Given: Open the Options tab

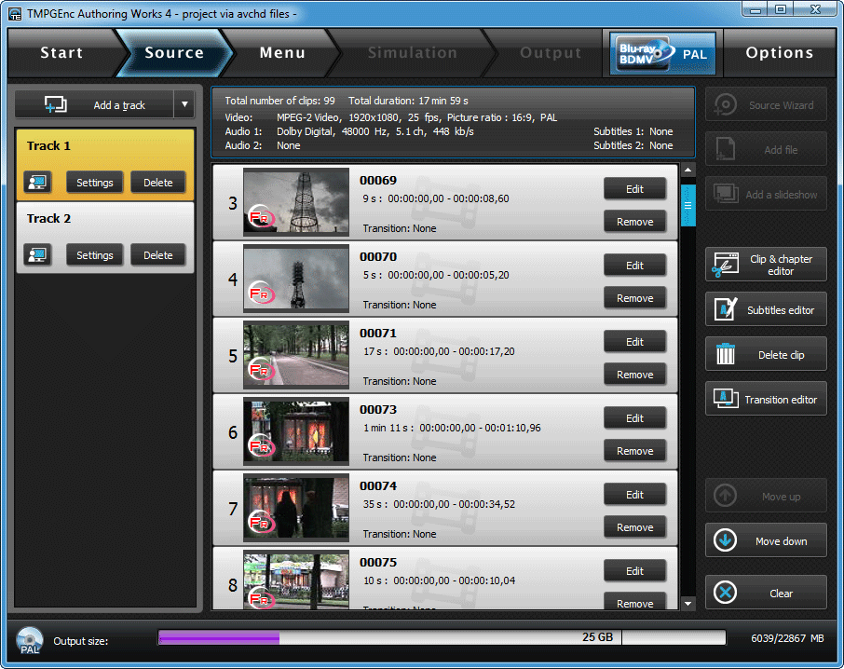Looking at the screenshot, I should click(779, 53).
